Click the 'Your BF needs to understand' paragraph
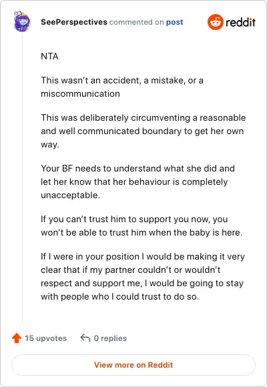Screen dimensions: 267x387 click(x=138, y=181)
